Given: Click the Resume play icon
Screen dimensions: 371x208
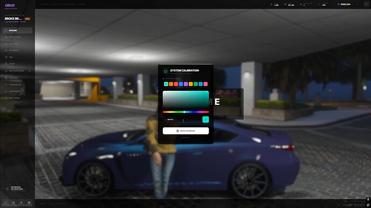Looking at the screenshot, I should point(6,31).
